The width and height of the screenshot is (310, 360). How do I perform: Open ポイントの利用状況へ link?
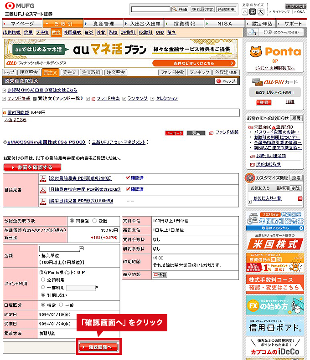click(x=275, y=68)
